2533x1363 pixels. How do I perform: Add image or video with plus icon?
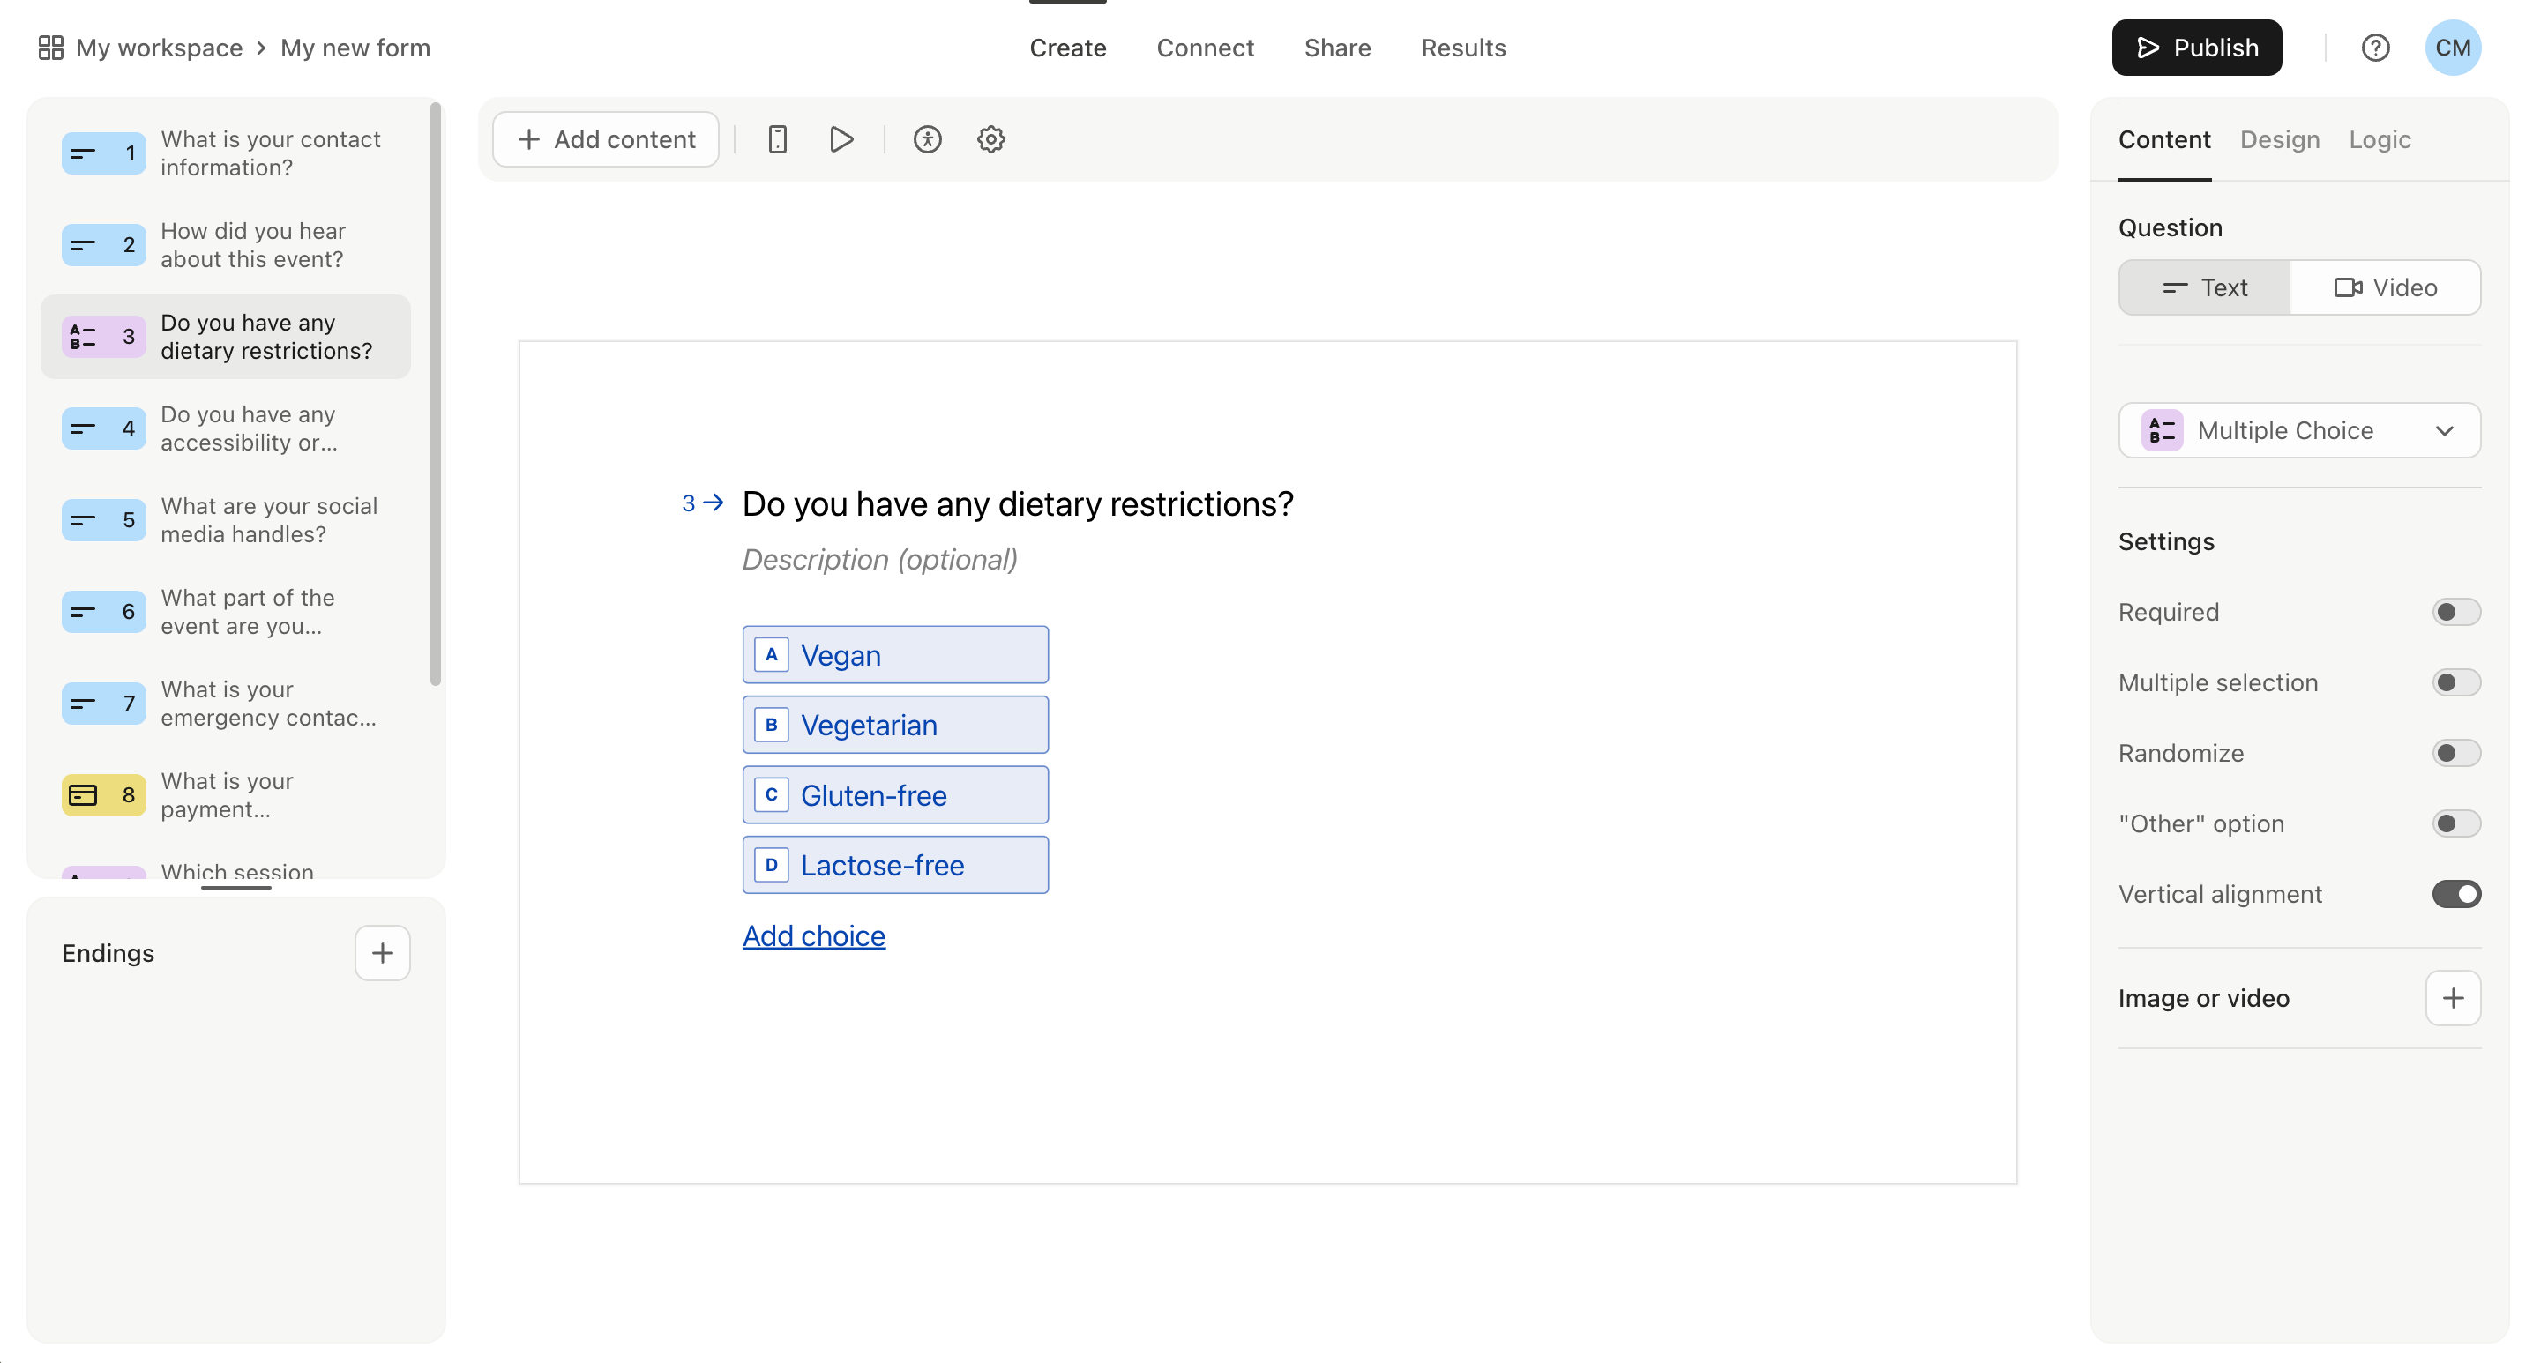2453,998
